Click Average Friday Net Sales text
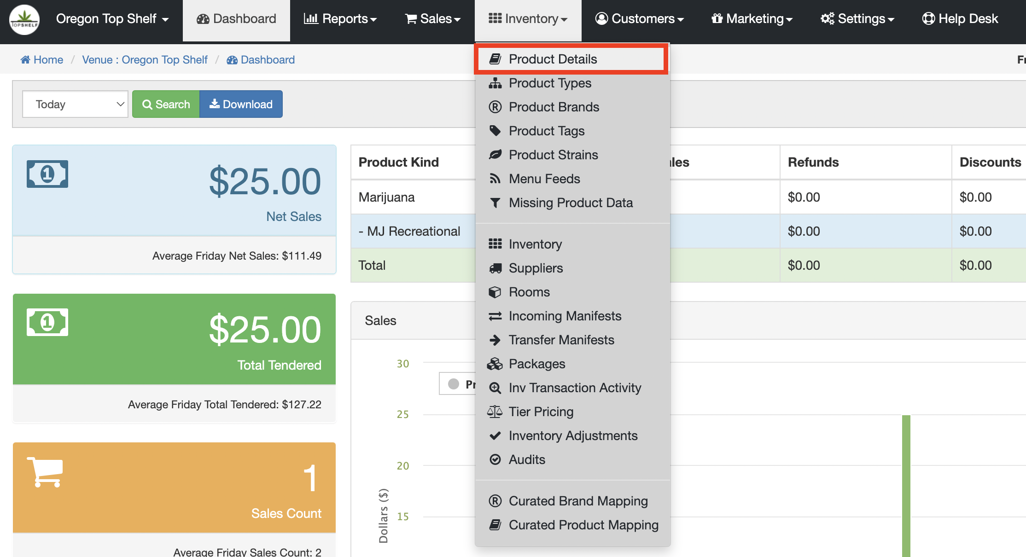 [x=237, y=256]
